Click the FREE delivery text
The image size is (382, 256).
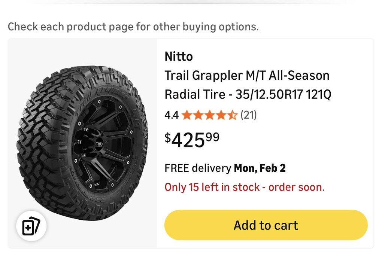(x=198, y=168)
